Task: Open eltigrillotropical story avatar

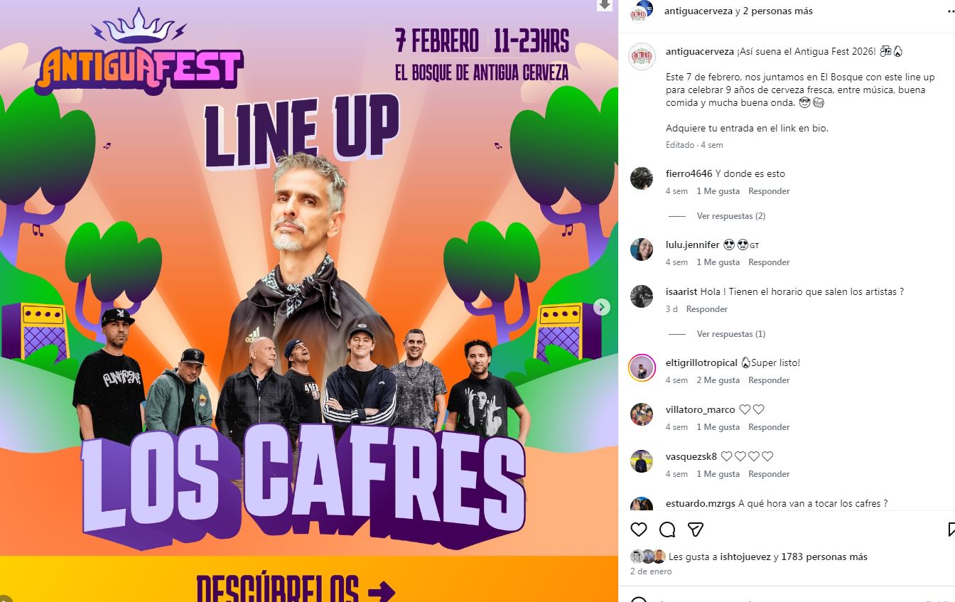Action: 642,367
